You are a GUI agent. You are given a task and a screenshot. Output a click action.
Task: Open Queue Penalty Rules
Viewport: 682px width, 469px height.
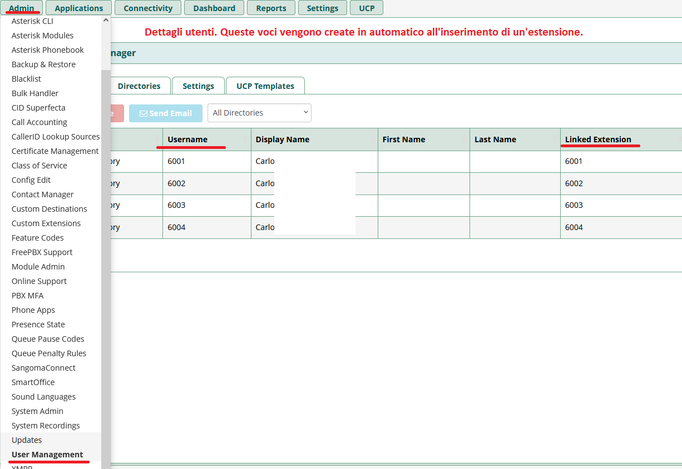(49, 353)
